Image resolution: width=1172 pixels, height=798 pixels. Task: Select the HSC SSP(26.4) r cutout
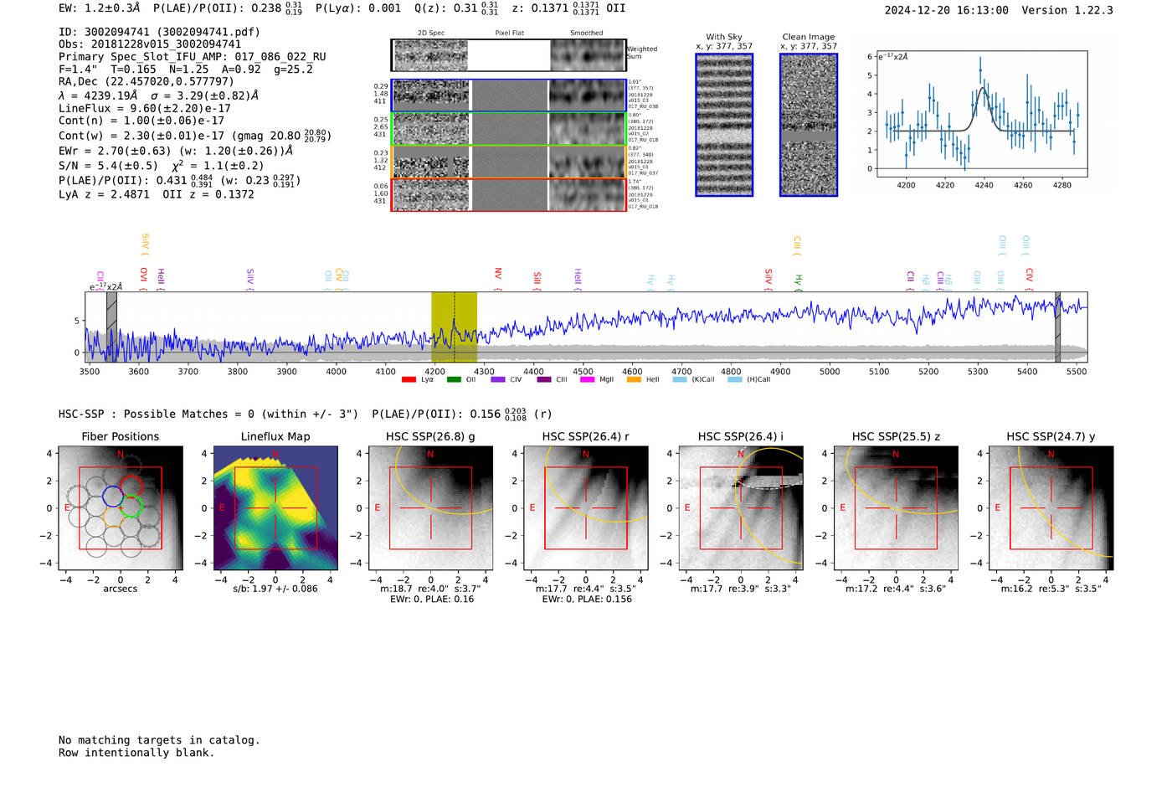tap(586, 508)
